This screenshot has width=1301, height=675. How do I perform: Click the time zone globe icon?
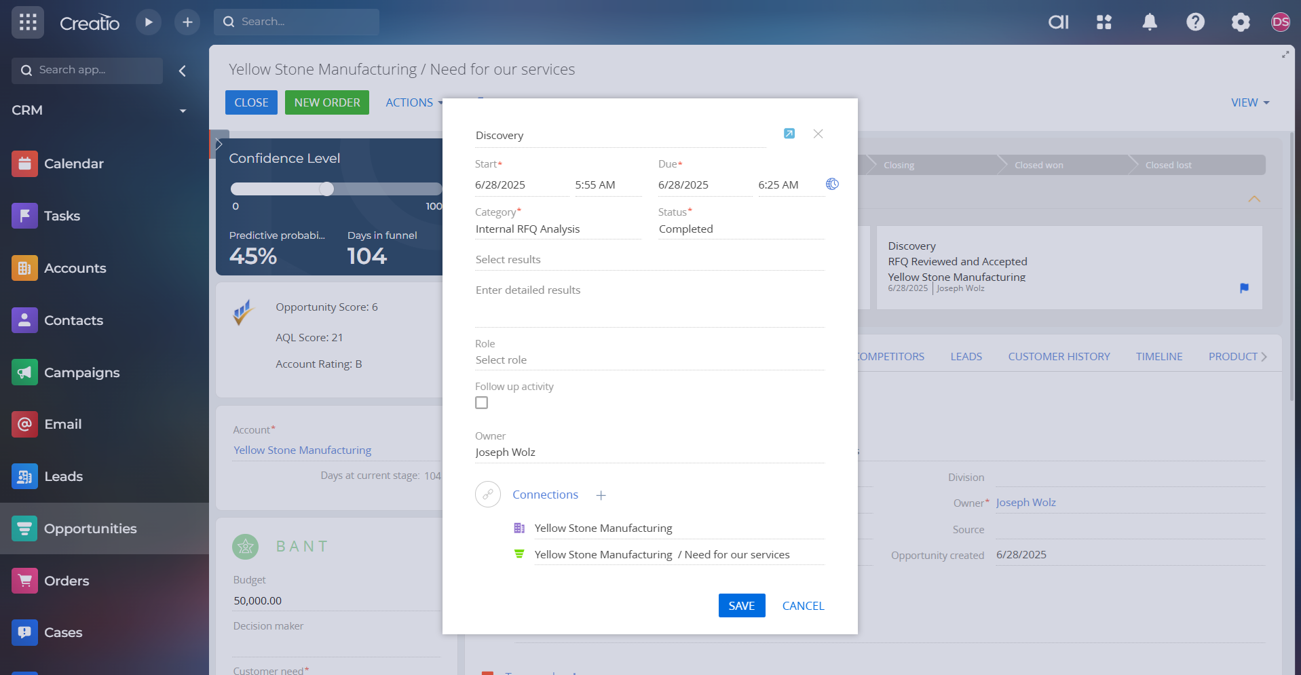coord(832,185)
